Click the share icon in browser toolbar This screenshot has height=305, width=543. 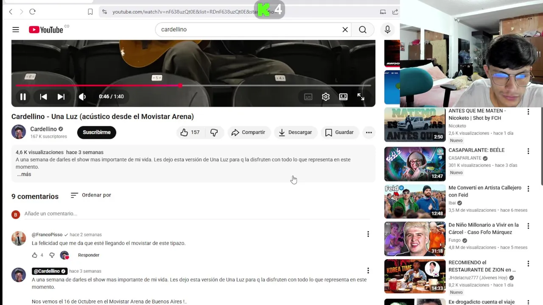395,12
